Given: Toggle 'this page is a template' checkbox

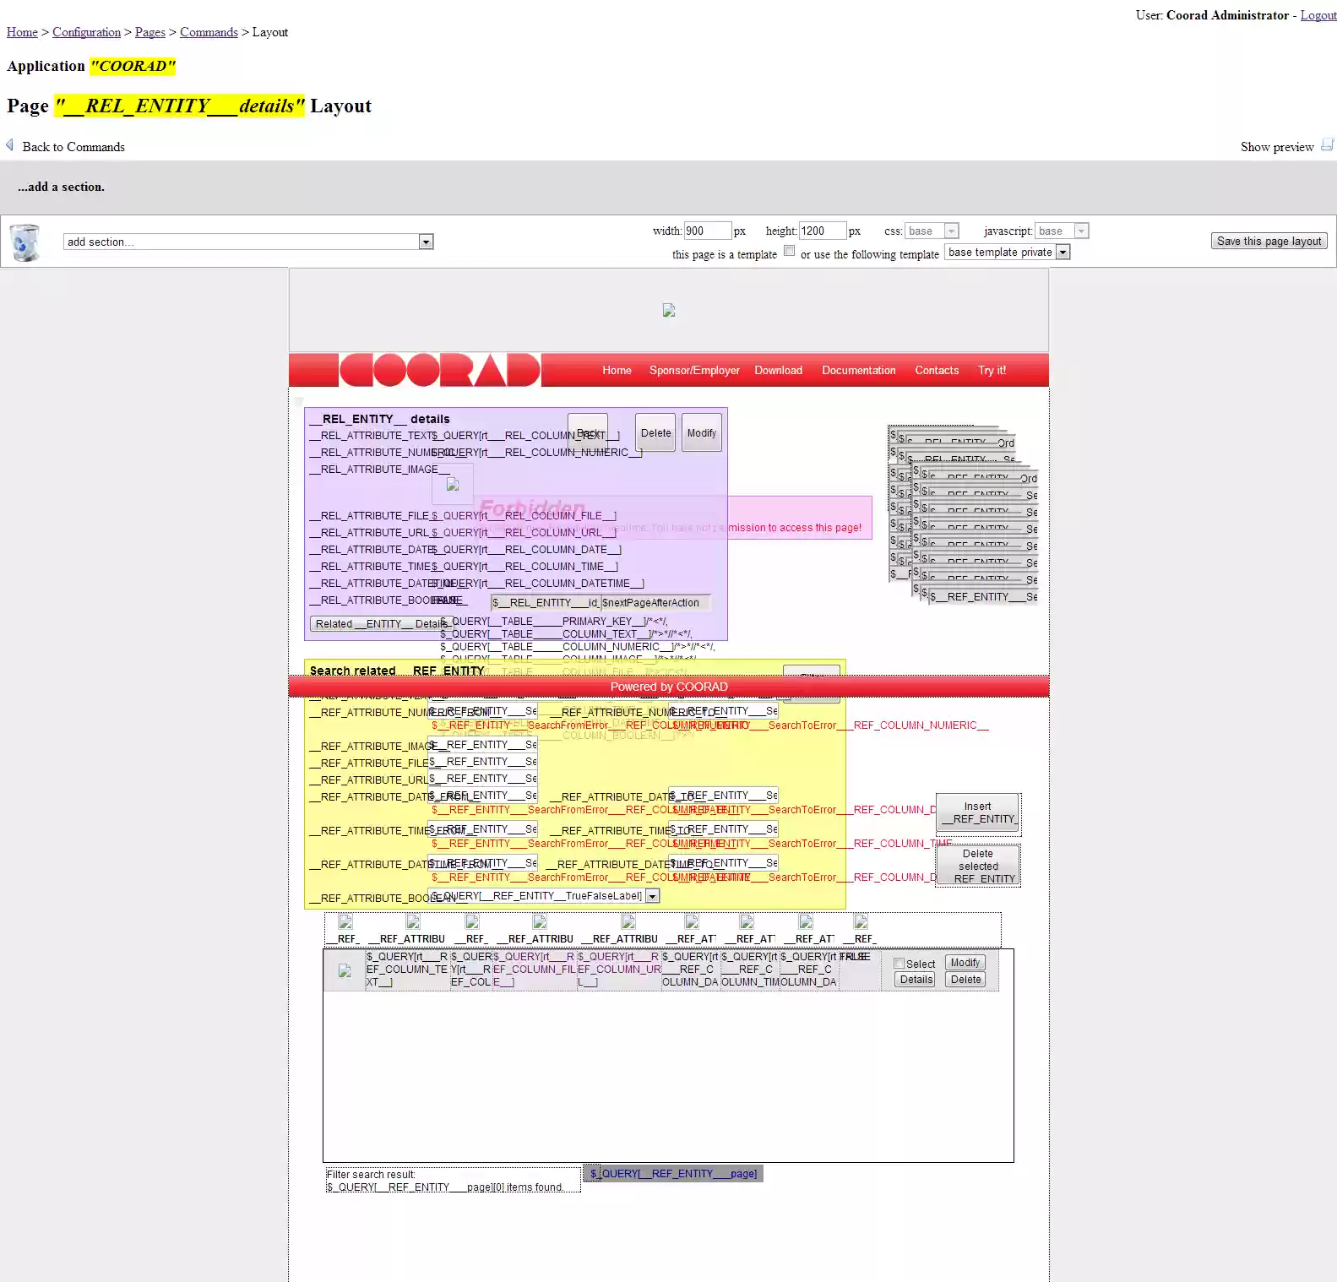Looking at the screenshot, I should pos(789,251).
